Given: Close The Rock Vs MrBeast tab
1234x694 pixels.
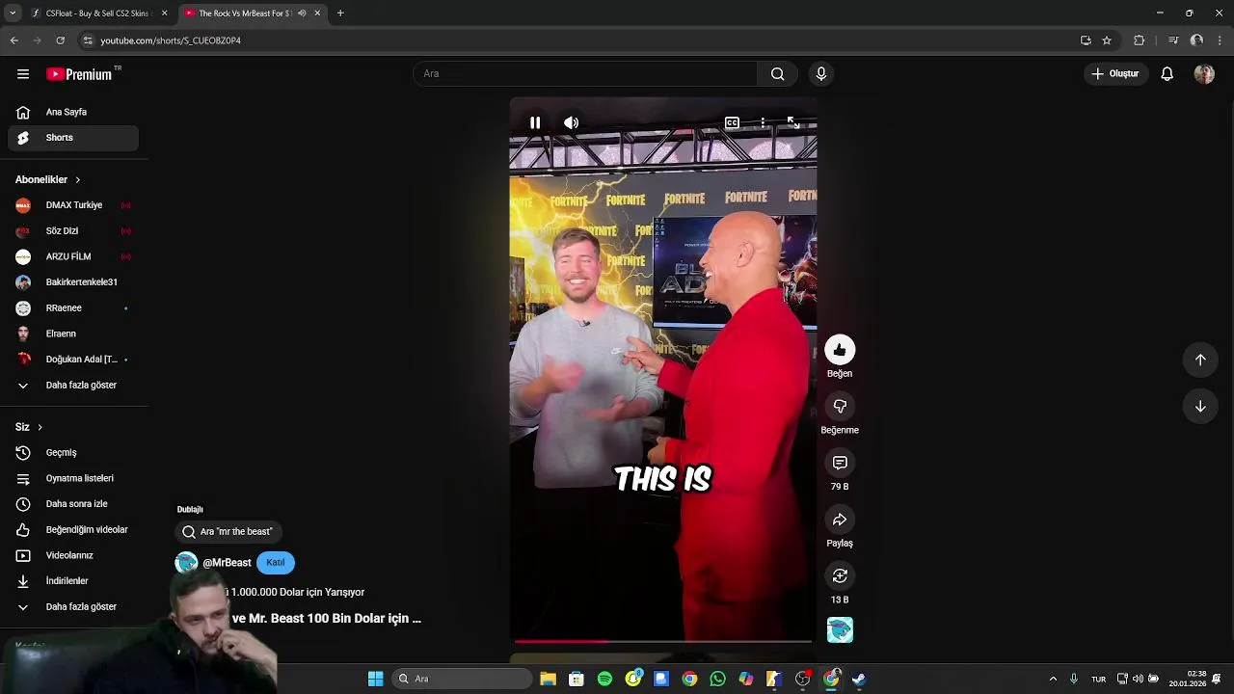Looking at the screenshot, I should click(317, 13).
